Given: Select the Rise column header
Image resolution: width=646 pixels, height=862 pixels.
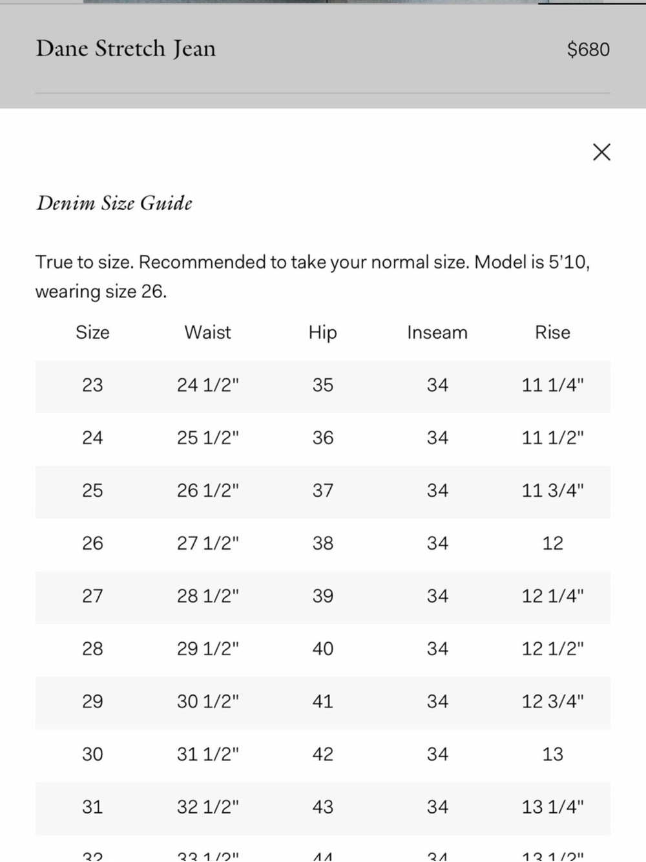Looking at the screenshot, I should (x=552, y=332).
